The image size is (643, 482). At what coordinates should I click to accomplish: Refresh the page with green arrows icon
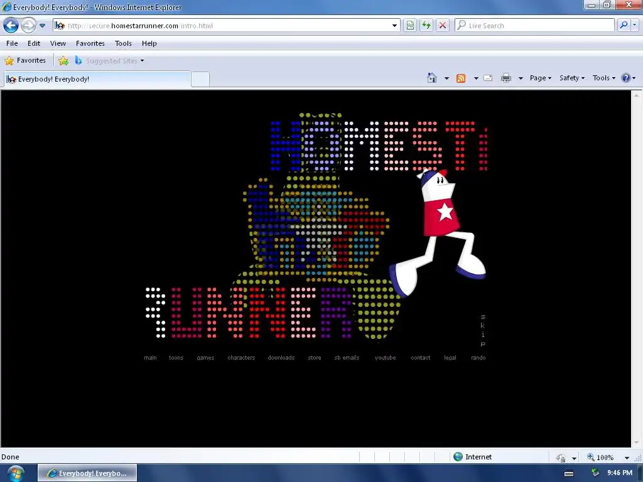coord(426,25)
